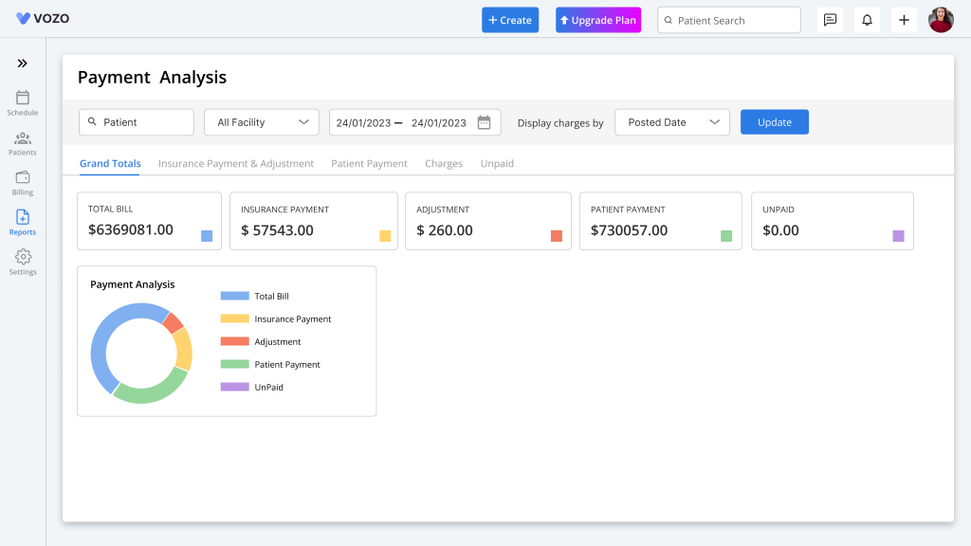Image resolution: width=971 pixels, height=546 pixels.
Task: Switch to the Unpaid tab
Action: [497, 163]
